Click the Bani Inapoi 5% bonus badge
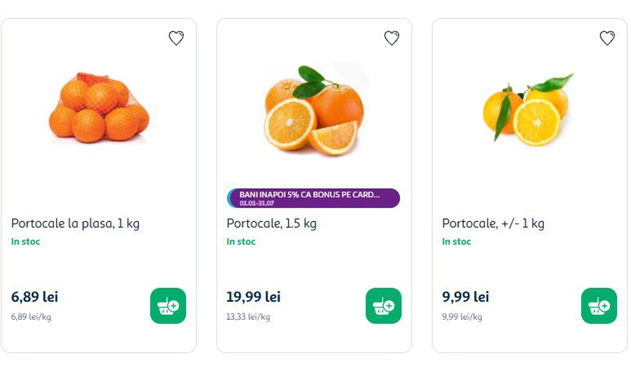 (x=313, y=198)
